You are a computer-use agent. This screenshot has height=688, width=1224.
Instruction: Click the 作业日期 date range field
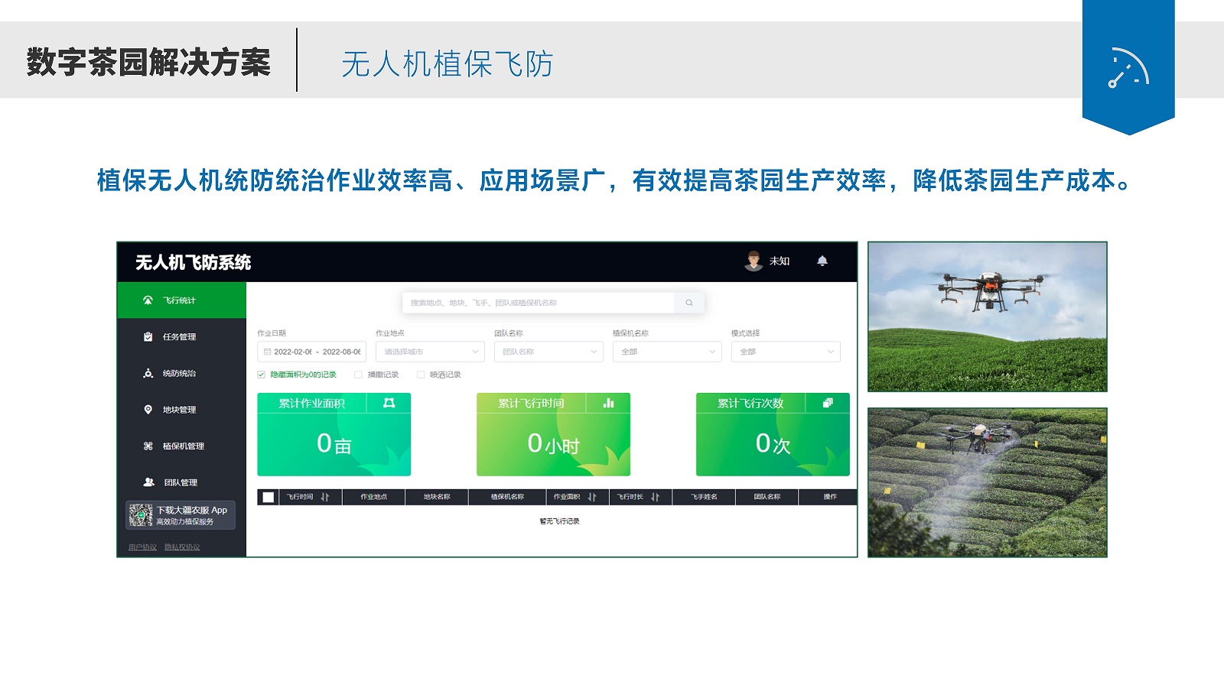(x=311, y=352)
